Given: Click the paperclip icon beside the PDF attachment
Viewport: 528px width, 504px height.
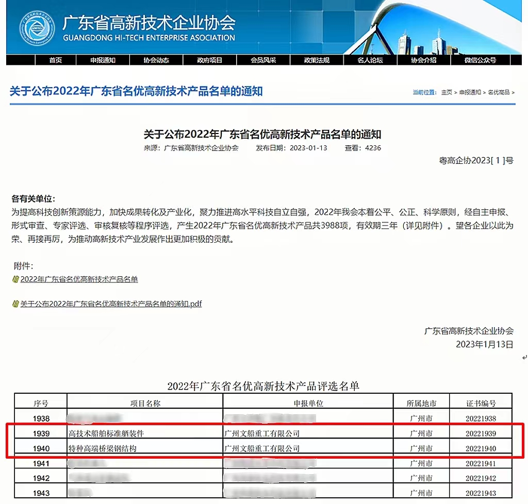Looking at the screenshot, I should click(x=15, y=304).
